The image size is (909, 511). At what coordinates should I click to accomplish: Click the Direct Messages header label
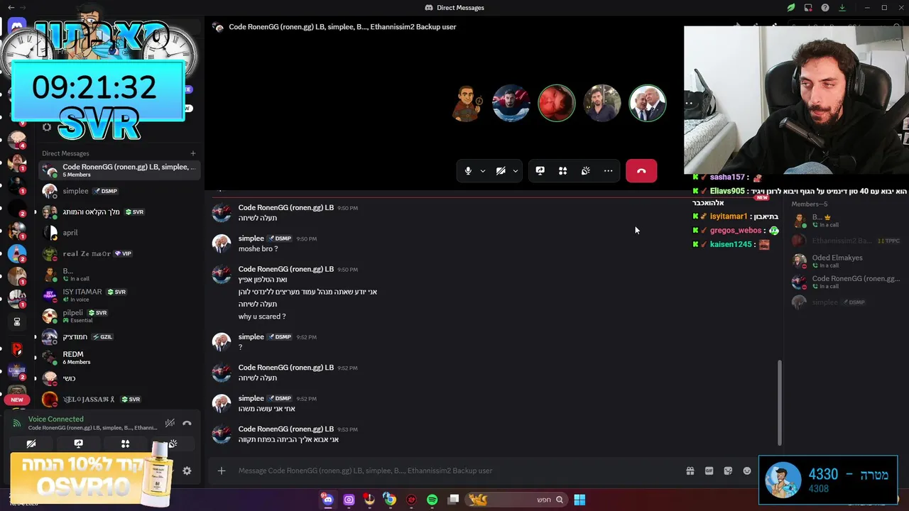coord(65,153)
